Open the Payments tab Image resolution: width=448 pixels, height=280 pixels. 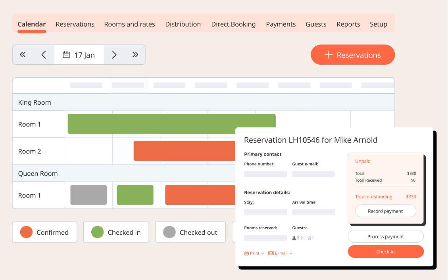(281, 24)
